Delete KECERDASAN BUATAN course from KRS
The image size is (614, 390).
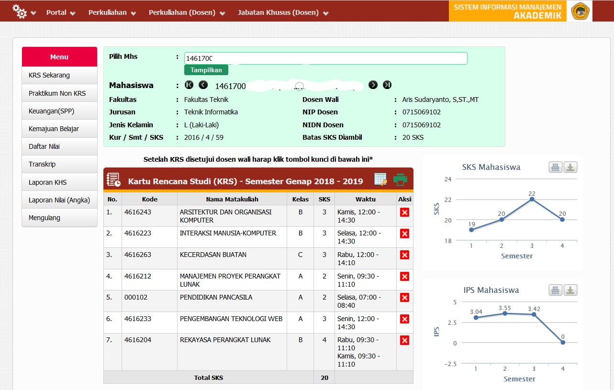pos(404,255)
